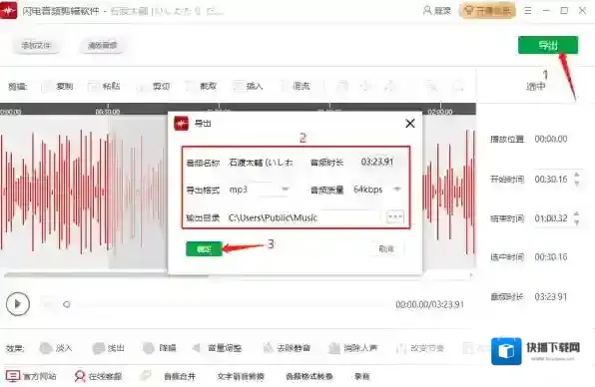Select the 删除 delete tool
This screenshot has height=387, width=595.
pyautogui.click(x=296, y=87)
